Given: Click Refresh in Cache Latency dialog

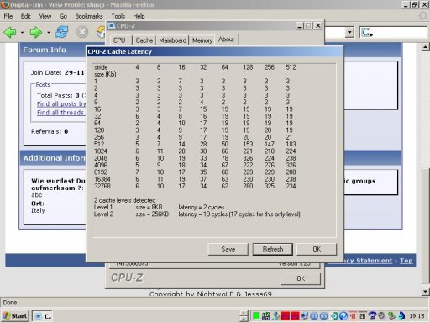Looking at the screenshot, I should click(273, 249).
